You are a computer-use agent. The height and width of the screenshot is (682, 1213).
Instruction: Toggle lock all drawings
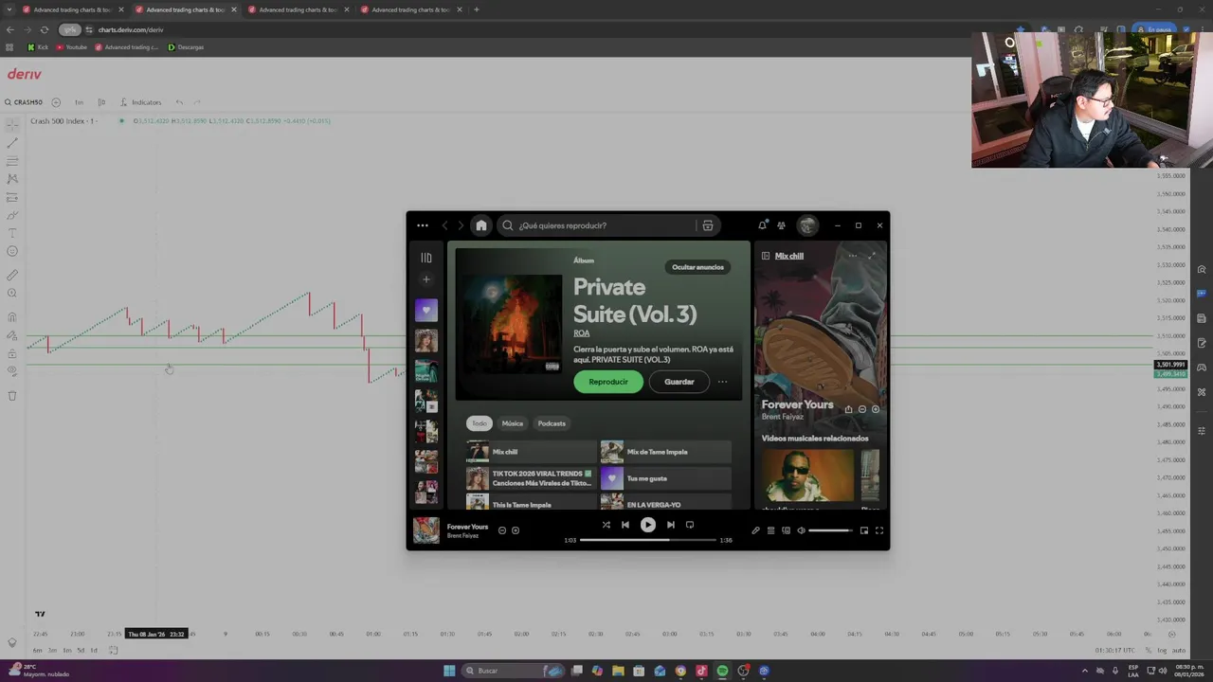coord(12,353)
